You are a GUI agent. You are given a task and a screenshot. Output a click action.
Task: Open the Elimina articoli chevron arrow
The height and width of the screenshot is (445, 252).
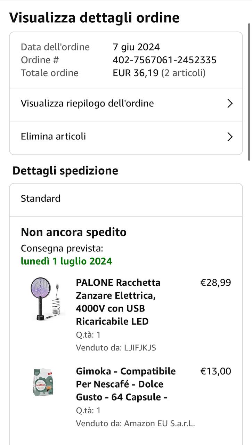tap(229, 137)
